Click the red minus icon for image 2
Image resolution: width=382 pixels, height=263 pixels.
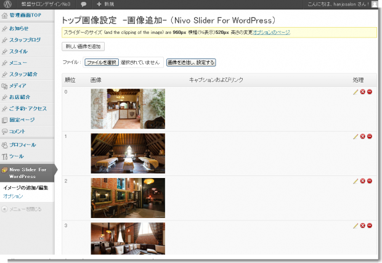click(x=369, y=181)
